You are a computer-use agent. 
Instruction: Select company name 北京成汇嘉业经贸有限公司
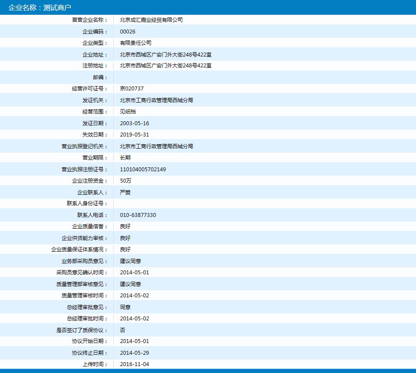pyautogui.click(x=151, y=20)
